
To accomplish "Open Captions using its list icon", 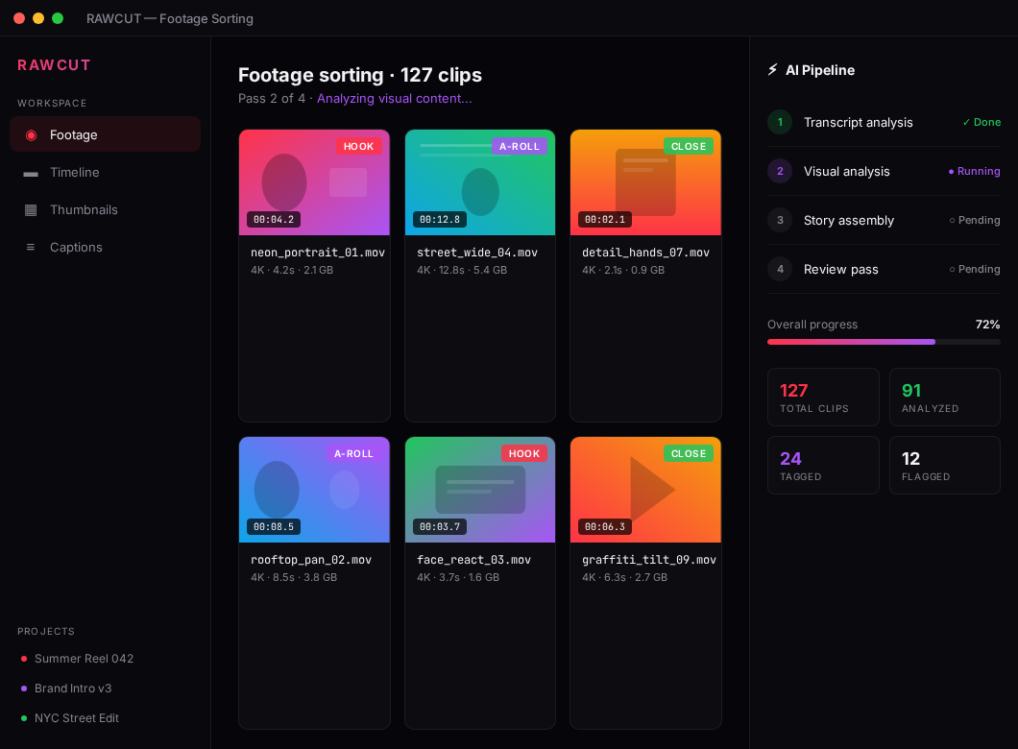I will [32, 247].
